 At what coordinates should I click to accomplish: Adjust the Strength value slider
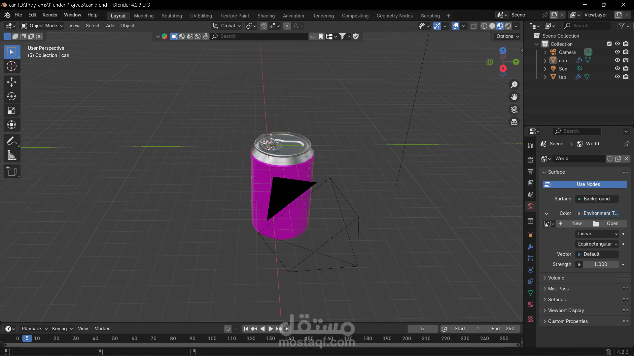600,264
